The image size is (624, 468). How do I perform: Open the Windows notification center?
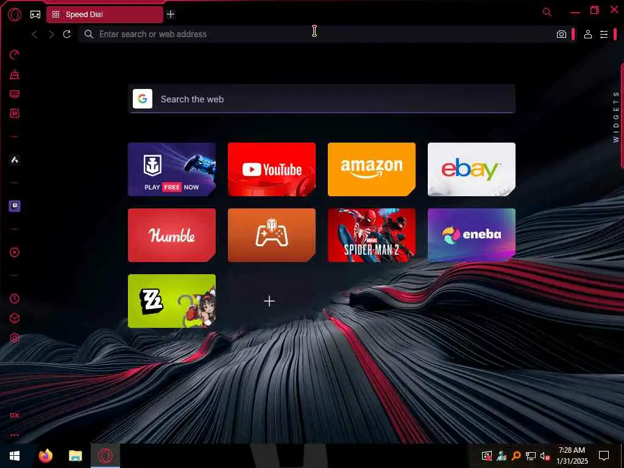604,456
